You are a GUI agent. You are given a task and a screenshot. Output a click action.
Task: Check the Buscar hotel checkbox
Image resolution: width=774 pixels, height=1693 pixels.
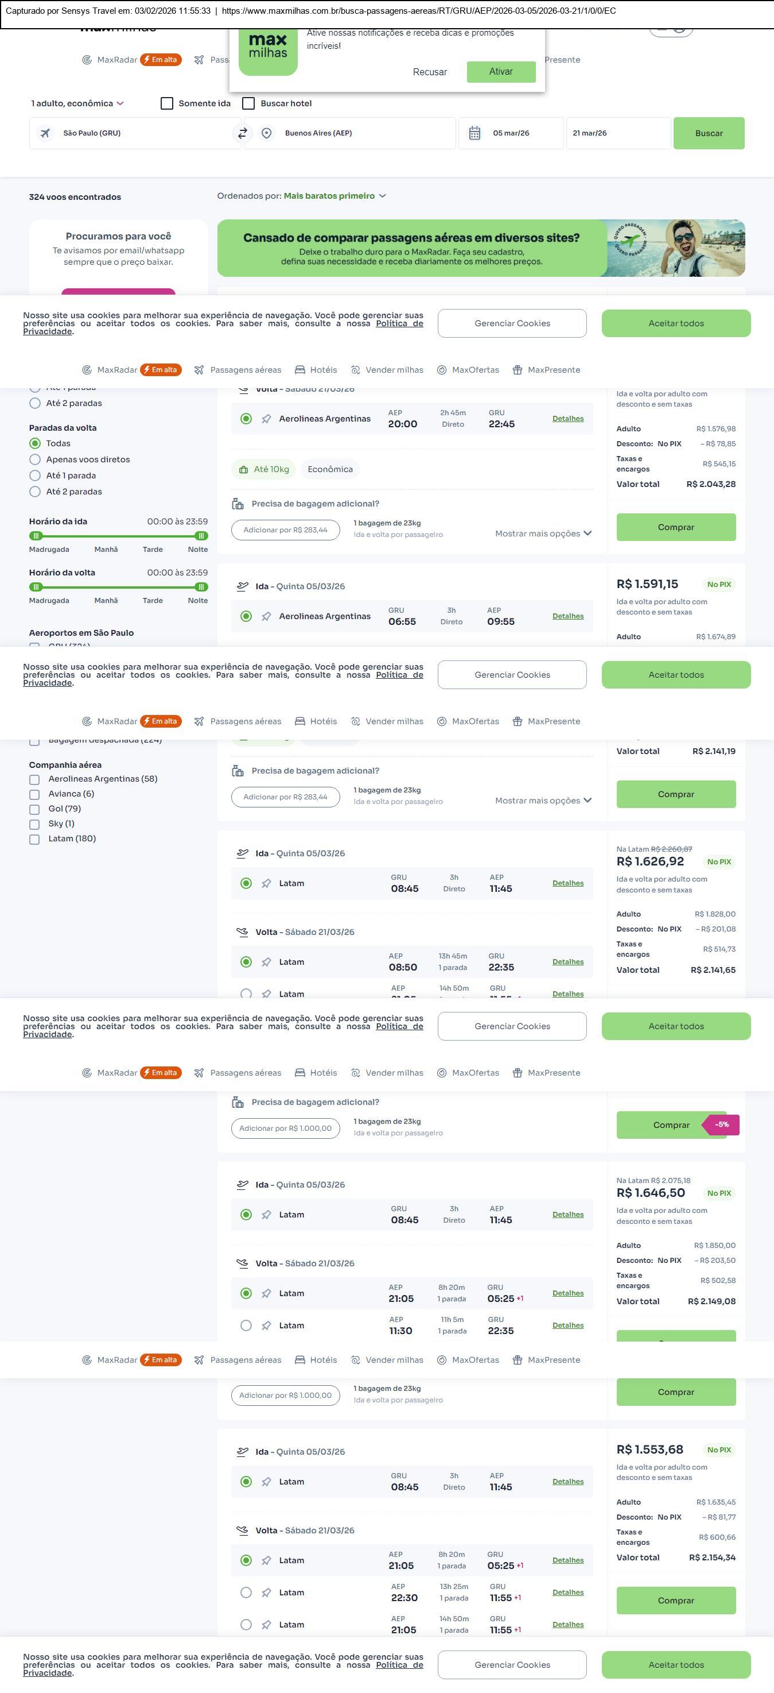pos(249,104)
